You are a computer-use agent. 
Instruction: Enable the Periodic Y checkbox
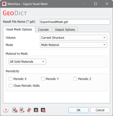coord(43,79)
